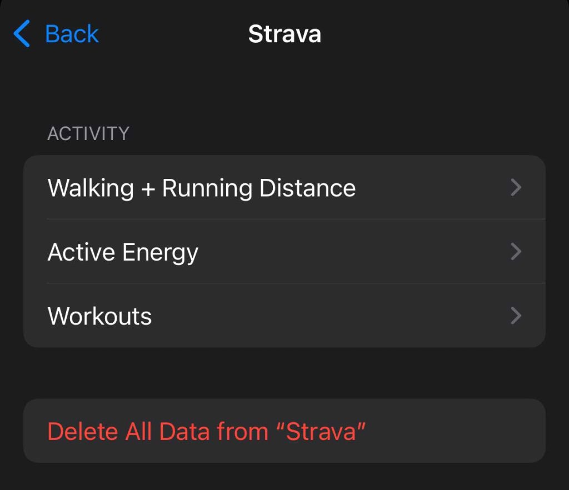Click the "Active Energy" label text
This screenshot has width=569, height=490.
pyautogui.click(x=123, y=252)
